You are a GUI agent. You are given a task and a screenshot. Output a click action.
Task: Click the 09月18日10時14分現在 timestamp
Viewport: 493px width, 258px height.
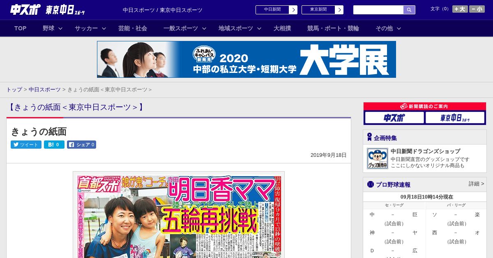click(x=427, y=197)
